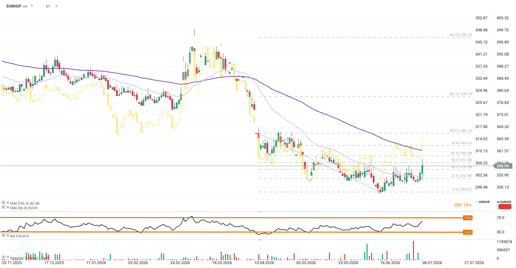The width and height of the screenshot is (516, 268).
Task: Select the 261.8 Fibonacci level label
Action: tap(460, 35)
